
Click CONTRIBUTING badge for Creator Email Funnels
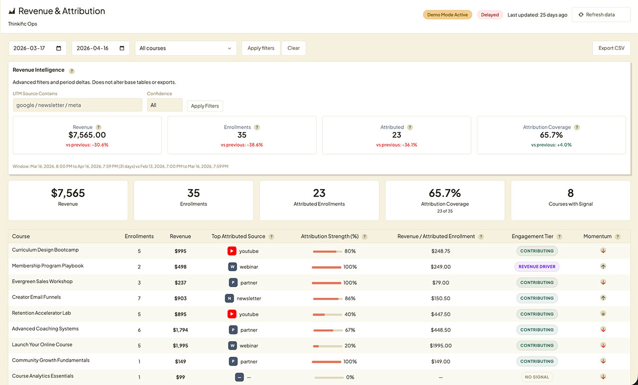coord(537,298)
